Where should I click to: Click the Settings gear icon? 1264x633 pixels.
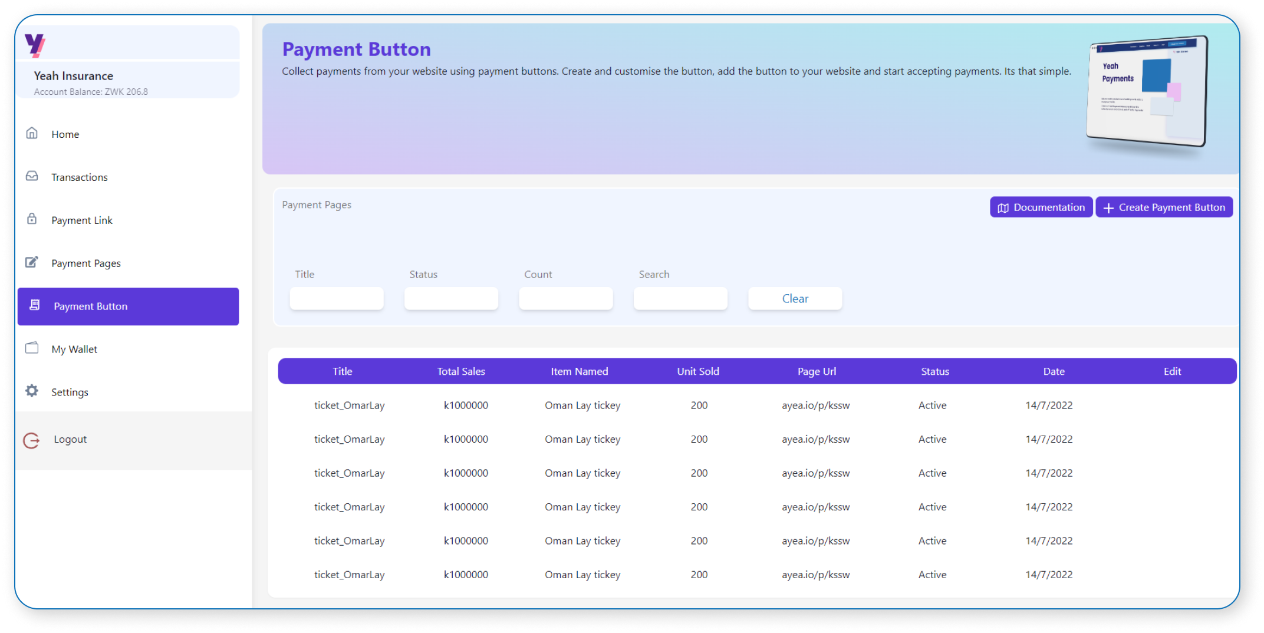[x=32, y=391]
